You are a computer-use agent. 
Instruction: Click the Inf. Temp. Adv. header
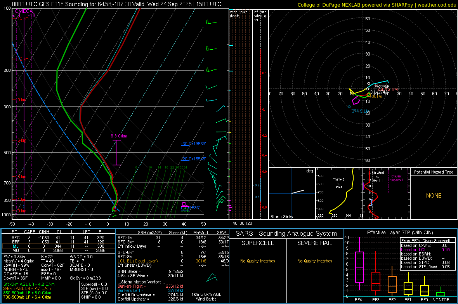pos(260,16)
